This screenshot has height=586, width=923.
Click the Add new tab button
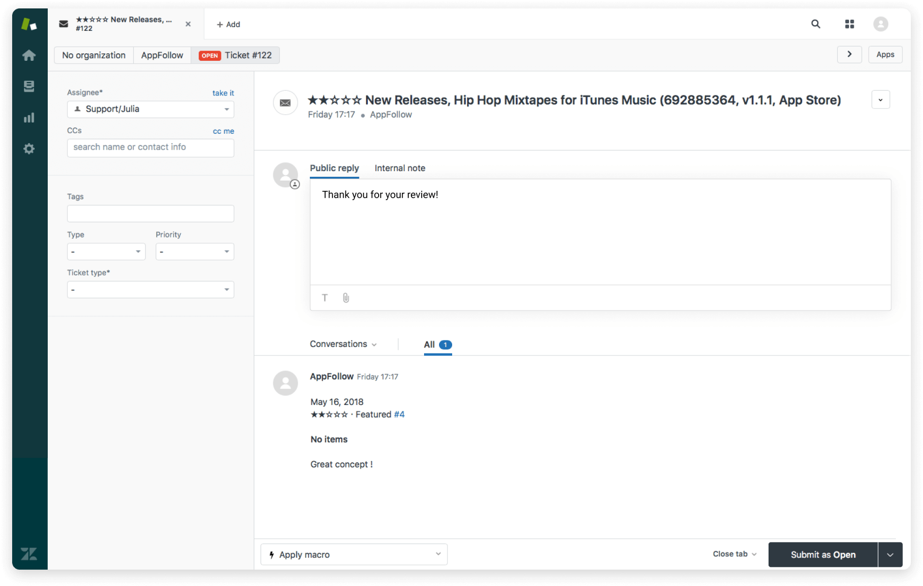(228, 24)
